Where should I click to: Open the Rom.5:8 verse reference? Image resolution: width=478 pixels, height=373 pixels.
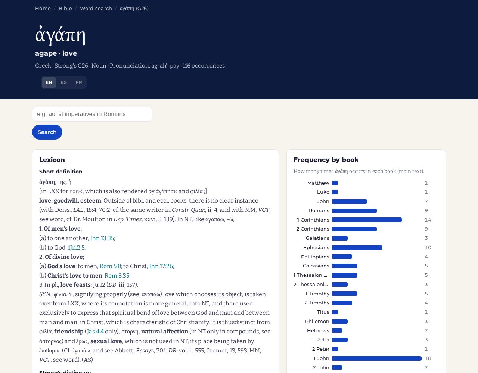111,266
